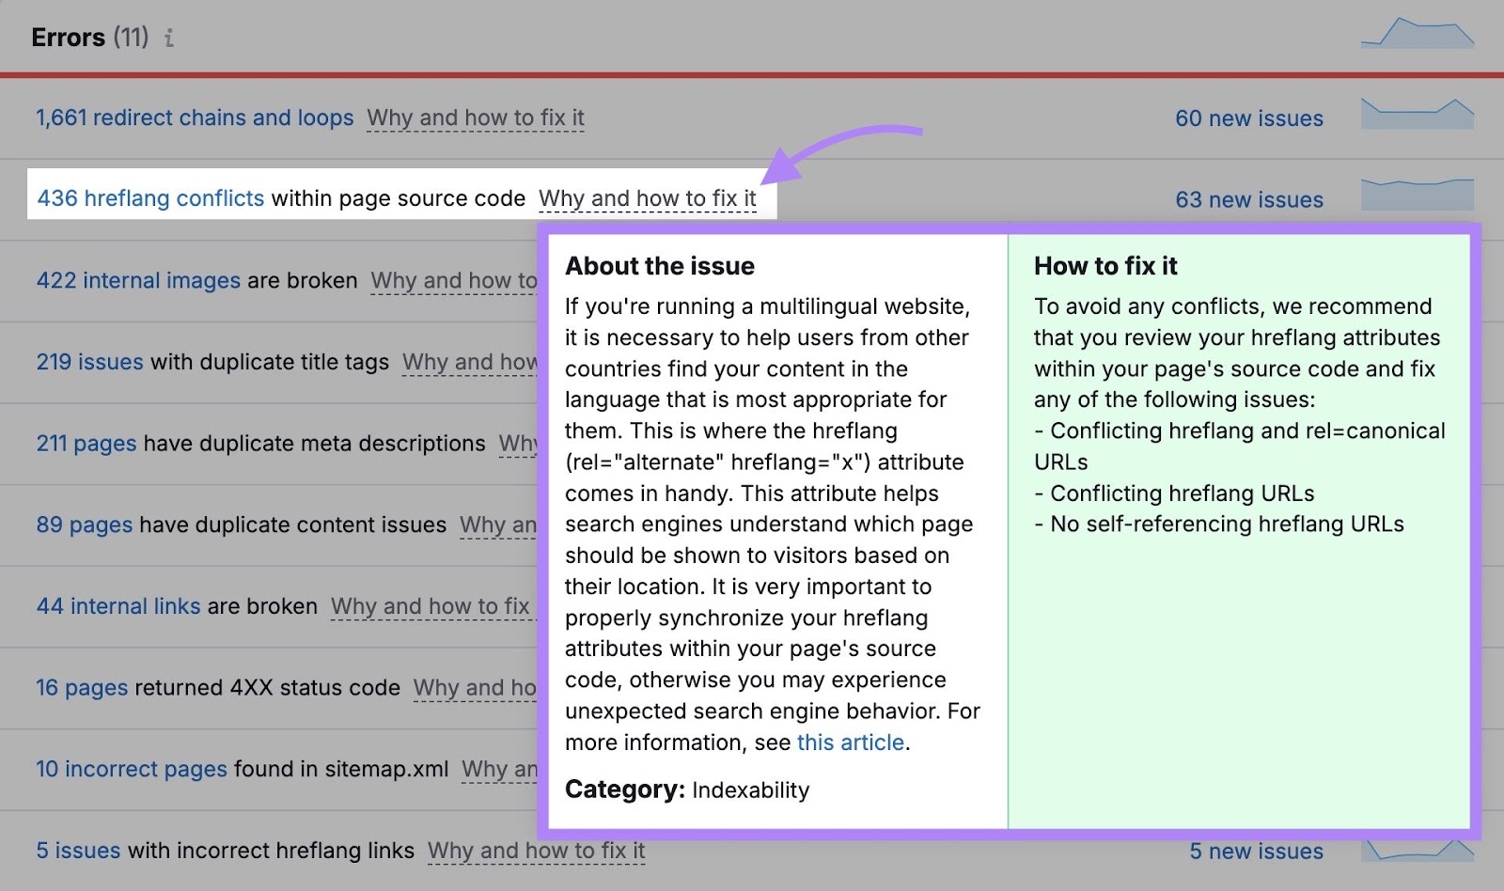Open the 16 pages 4XX status code link
This screenshot has height=891, width=1504.
[82, 687]
